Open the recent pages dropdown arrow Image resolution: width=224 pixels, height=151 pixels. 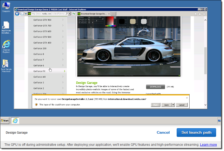[26, 14]
